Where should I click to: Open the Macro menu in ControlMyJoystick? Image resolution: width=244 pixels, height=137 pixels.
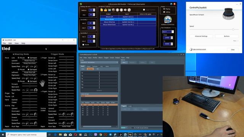(x=101, y=57)
